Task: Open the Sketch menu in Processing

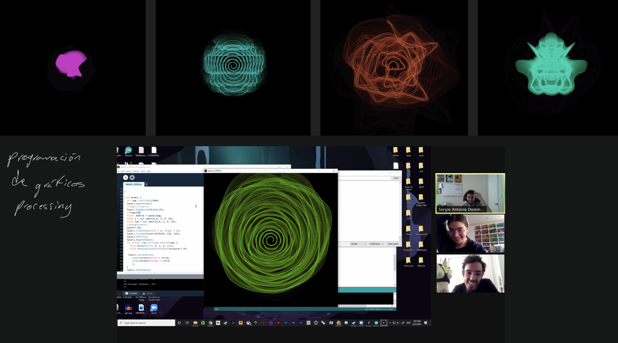Action: pos(128,171)
